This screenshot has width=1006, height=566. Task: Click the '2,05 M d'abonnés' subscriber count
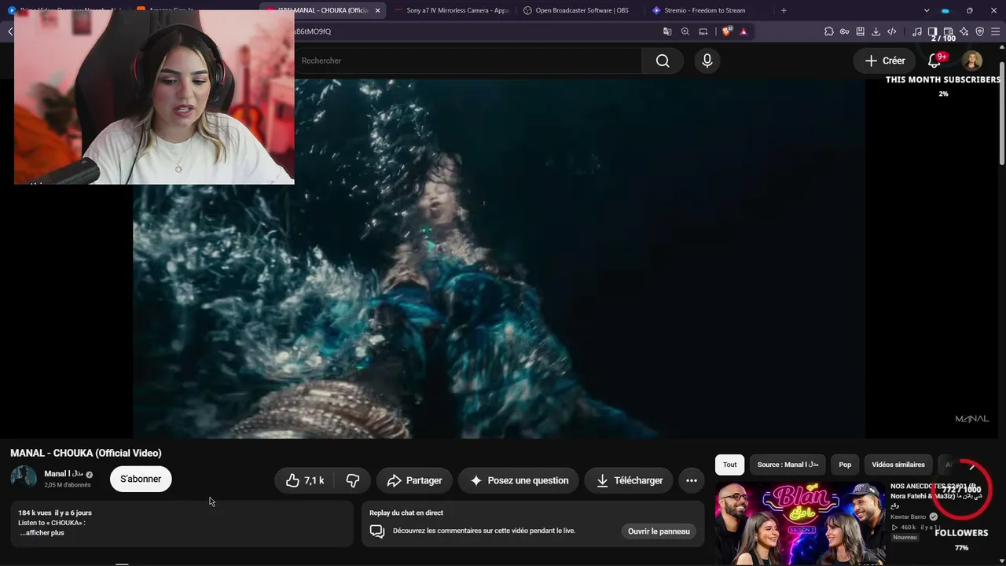[68, 485]
